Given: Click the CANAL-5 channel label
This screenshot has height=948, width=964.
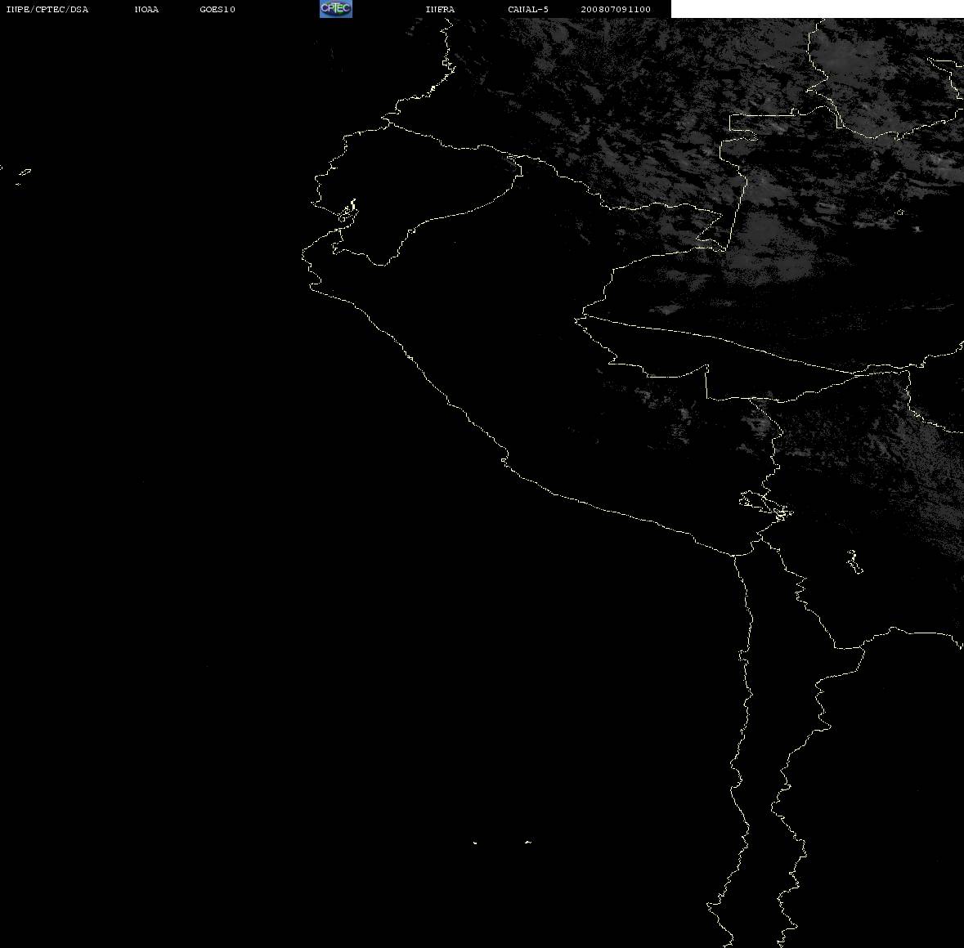Looking at the screenshot, I should pos(528,9).
